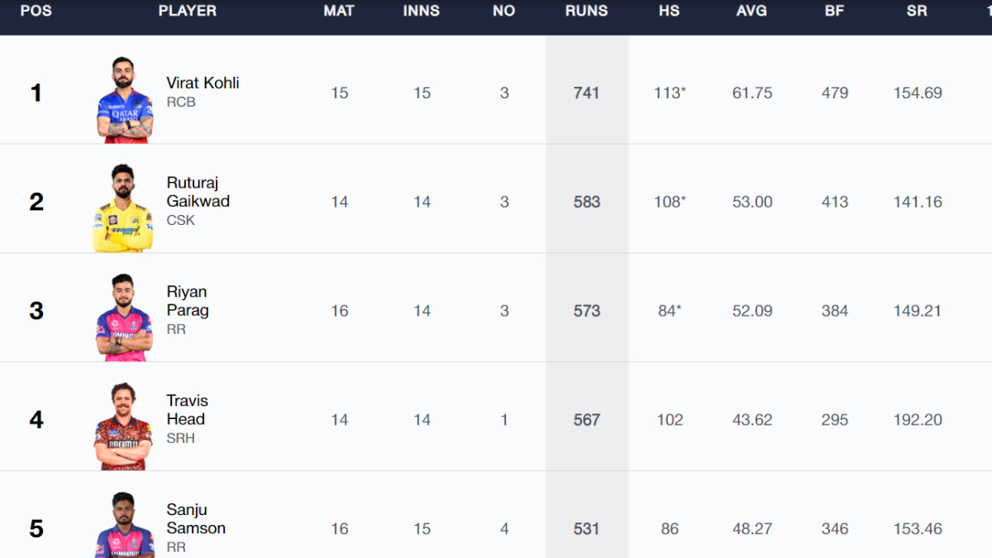This screenshot has height=558, width=992.
Task: Select Riyan Parag's player photo
Action: 124,317
